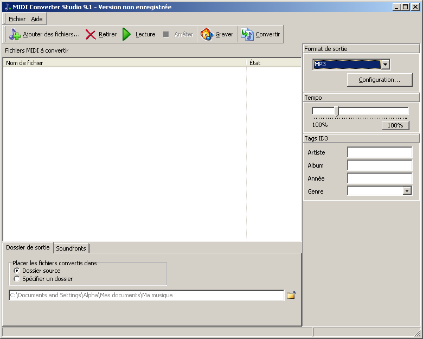Click the Retirer toolbar label
Screen dimensions: 423x339
coord(107,34)
